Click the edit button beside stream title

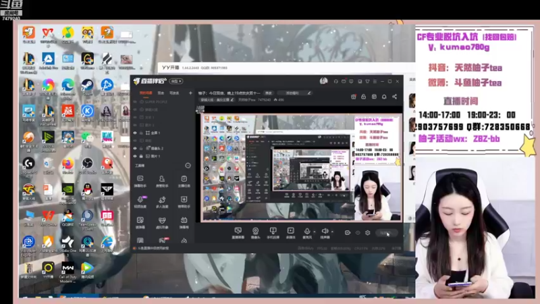(x=269, y=93)
